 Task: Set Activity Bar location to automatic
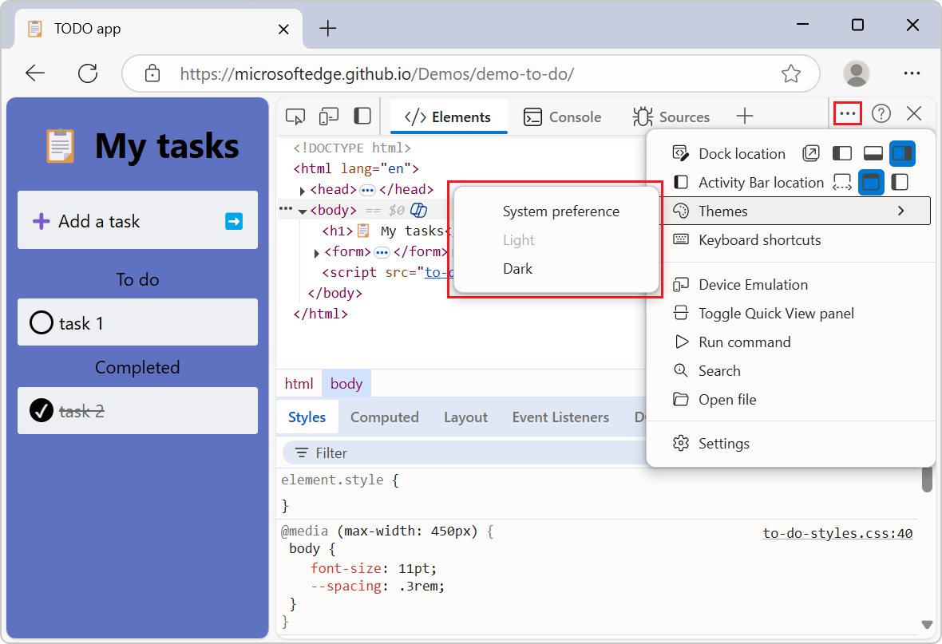click(841, 183)
